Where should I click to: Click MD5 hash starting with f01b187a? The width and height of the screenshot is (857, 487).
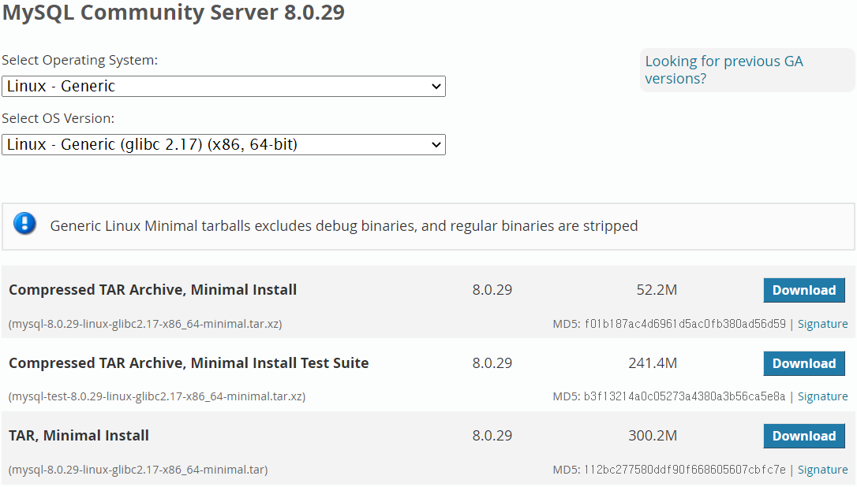click(685, 324)
